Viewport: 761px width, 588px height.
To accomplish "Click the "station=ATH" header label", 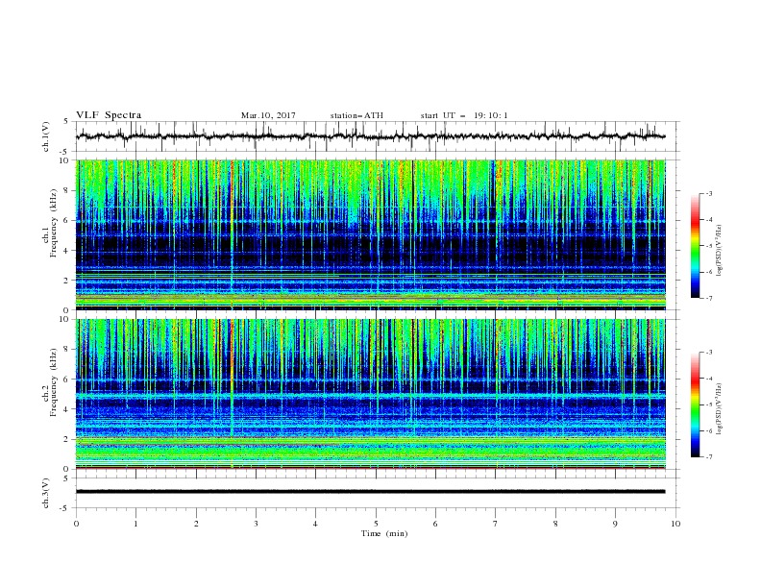I will [x=356, y=115].
